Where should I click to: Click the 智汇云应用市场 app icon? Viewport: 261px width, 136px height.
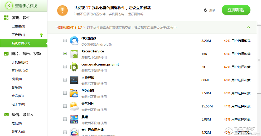[x=74, y=132]
